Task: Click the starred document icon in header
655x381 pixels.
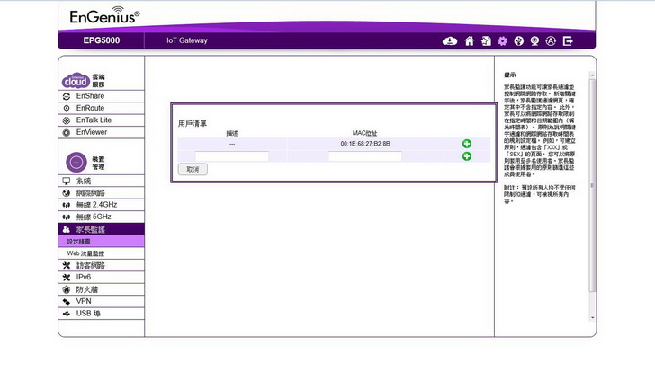Action: click(x=486, y=40)
